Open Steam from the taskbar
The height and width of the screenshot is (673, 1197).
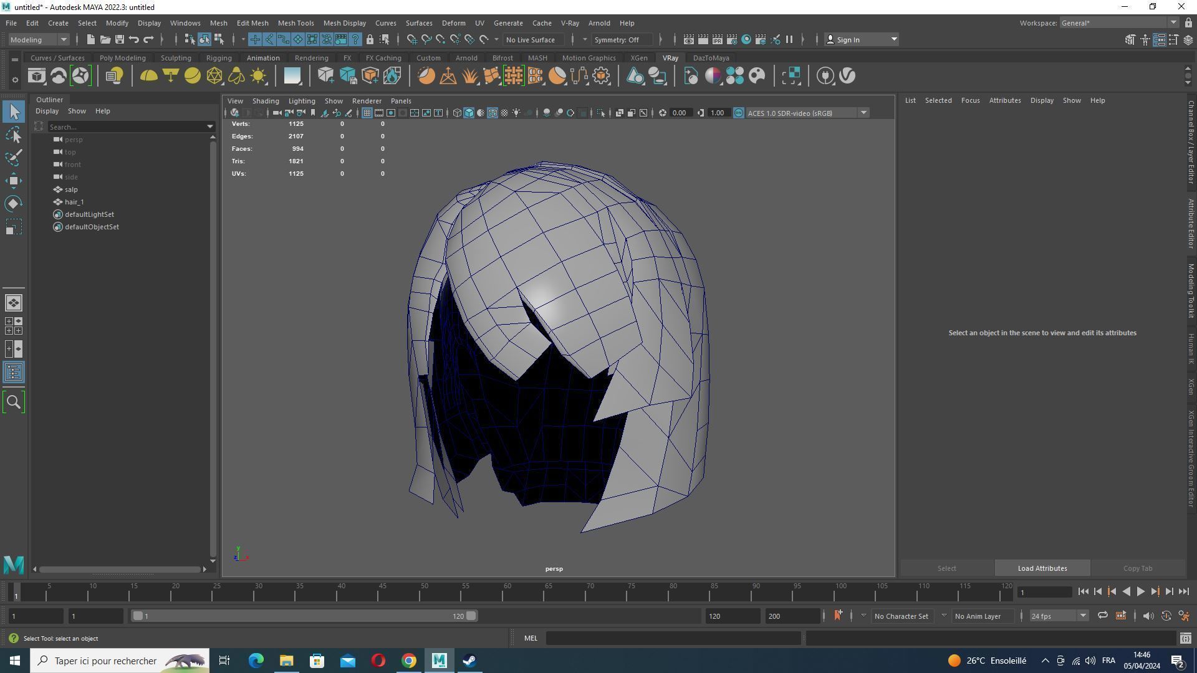click(470, 661)
